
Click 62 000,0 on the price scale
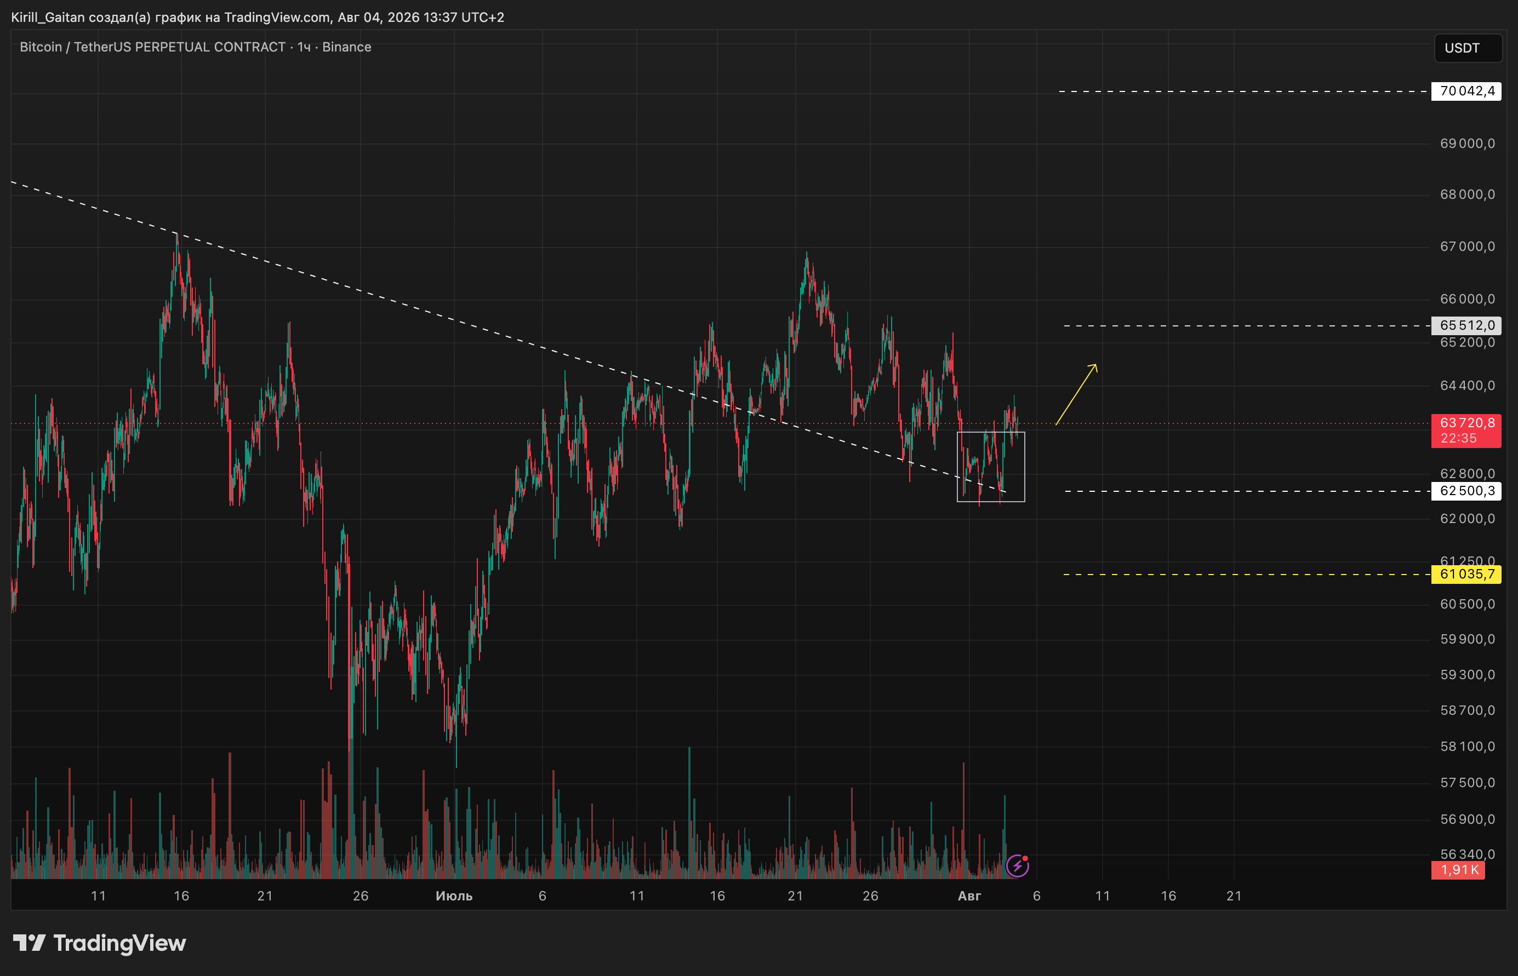(x=1467, y=519)
